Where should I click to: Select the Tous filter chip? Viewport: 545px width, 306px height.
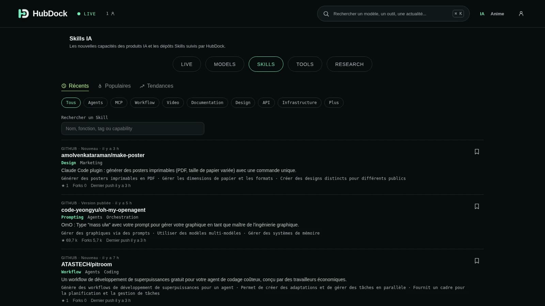pos(71,103)
